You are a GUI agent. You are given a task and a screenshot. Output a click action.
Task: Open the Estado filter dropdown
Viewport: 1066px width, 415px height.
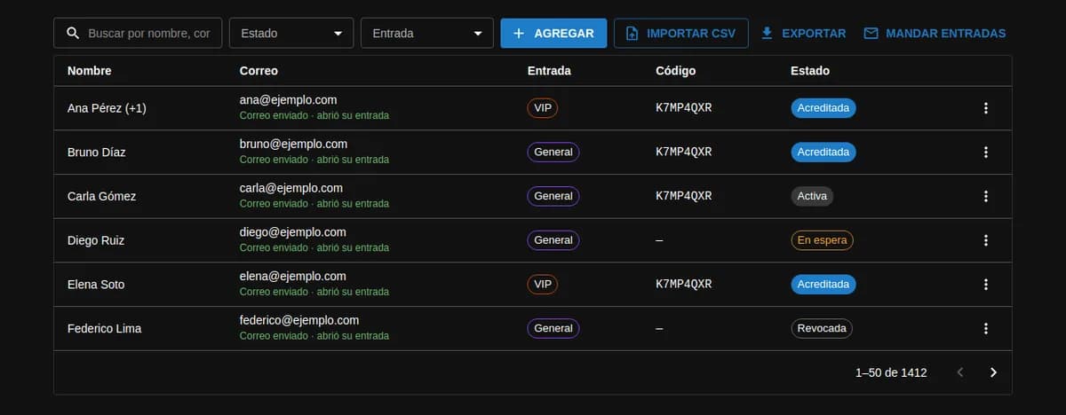[x=291, y=33]
